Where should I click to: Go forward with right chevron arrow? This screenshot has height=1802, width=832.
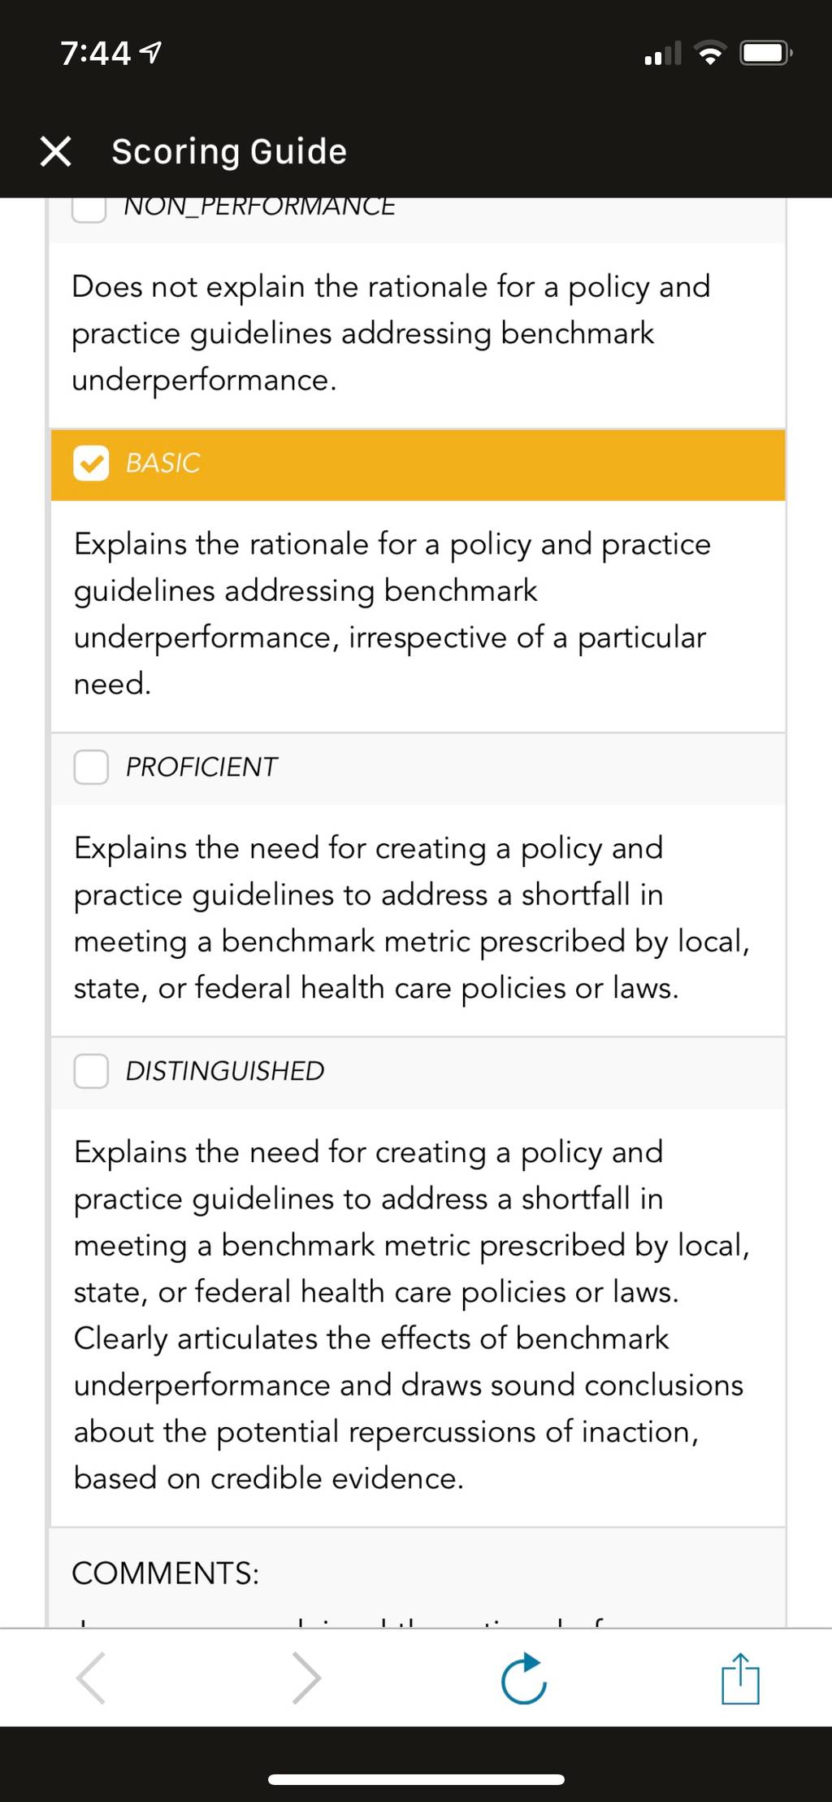click(x=307, y=1678)
